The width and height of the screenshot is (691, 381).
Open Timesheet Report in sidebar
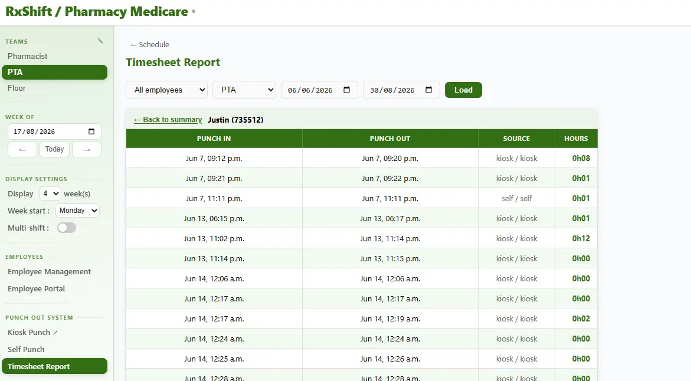click(x=55, y=366)
